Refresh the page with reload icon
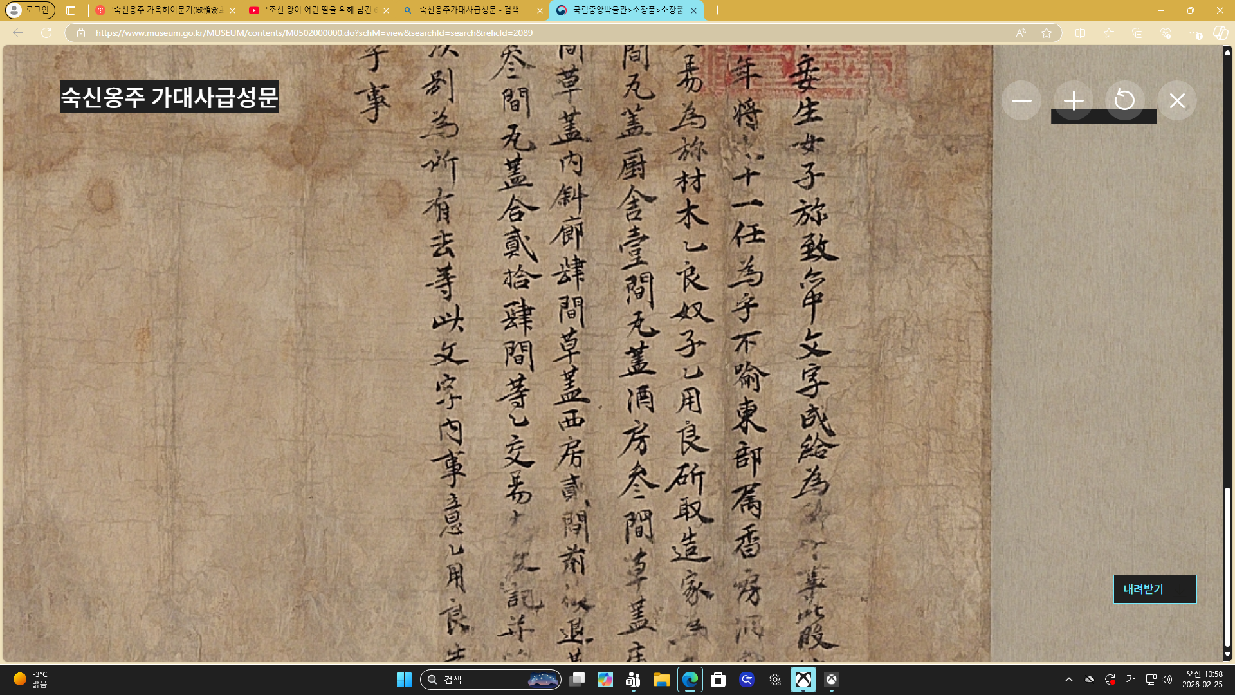The image size is (1235, 695). [46, 33]
